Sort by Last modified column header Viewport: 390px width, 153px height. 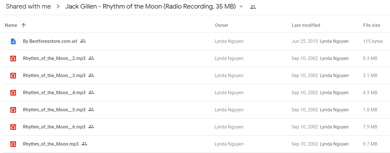pyautogui.click(x=306, y=25)
